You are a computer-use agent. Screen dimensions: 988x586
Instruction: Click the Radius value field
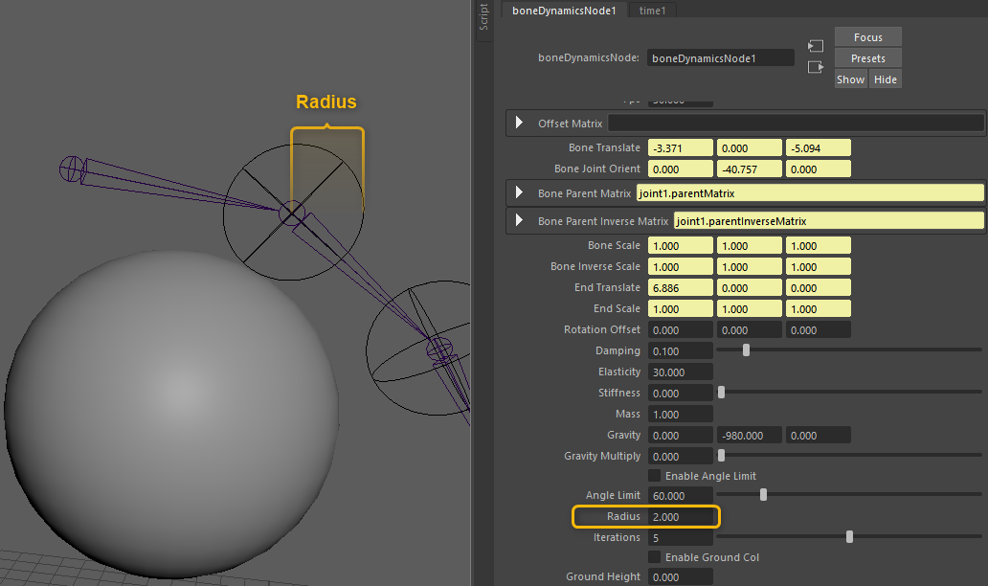tap(682, 517)
